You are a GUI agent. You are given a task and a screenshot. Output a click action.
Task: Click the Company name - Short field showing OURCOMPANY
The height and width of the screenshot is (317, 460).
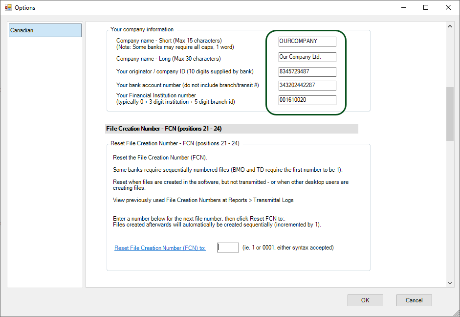pyautogui.click(x=307, y=42)
